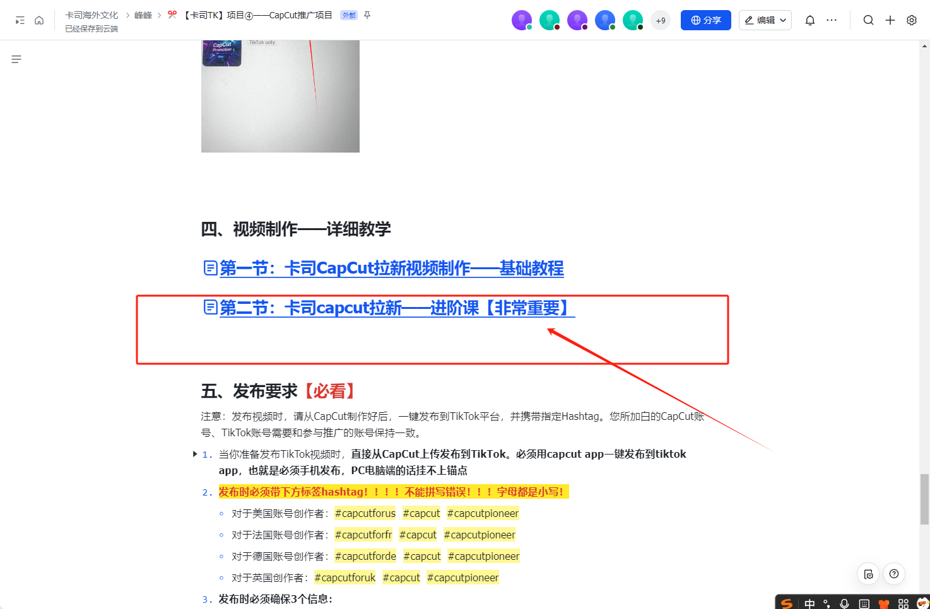This screenshot has height=609, width=930.
Task: Toggle the left navigation sidebar icon
Action: (20, 20)
